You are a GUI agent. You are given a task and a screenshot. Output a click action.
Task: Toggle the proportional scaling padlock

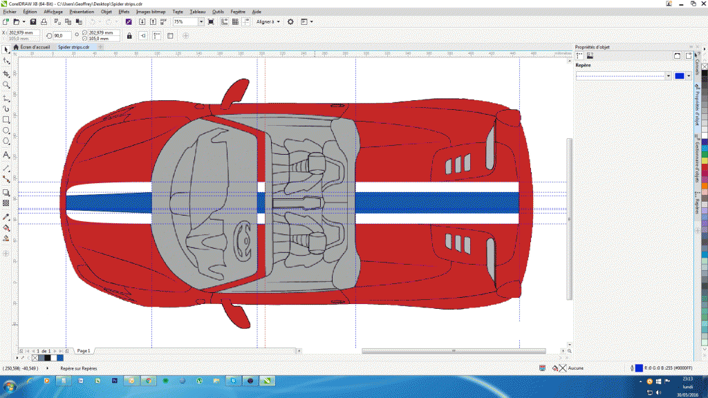click(x=130, y=37)
